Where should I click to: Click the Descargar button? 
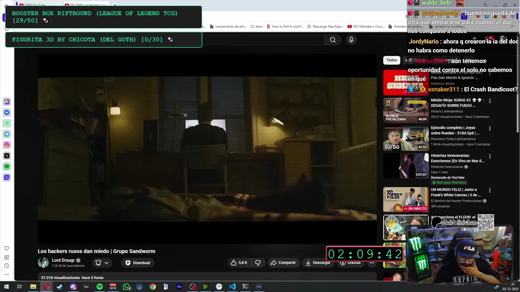(318, 263)
